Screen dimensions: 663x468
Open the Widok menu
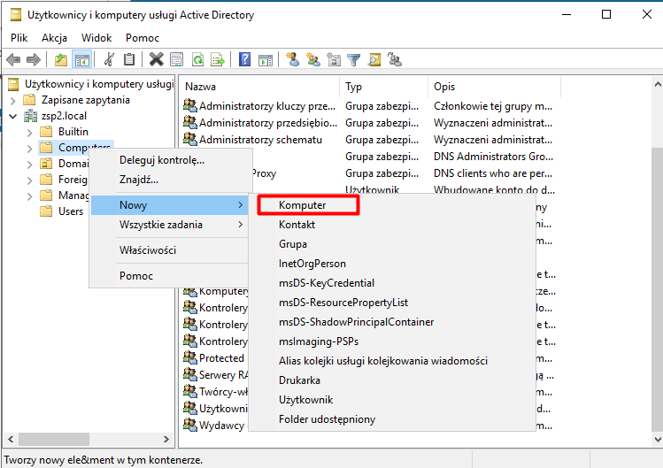click(96, 38)
